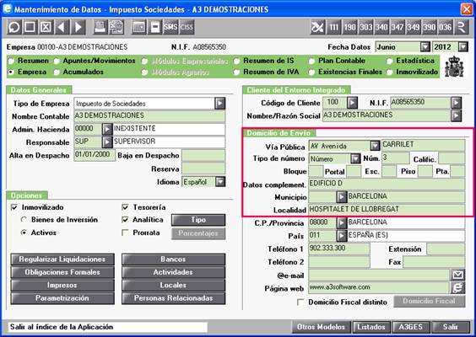Click the refresh circular arrow toolbar icon
The height and width of the screenshot is (337, 476).
click(14, 27)
